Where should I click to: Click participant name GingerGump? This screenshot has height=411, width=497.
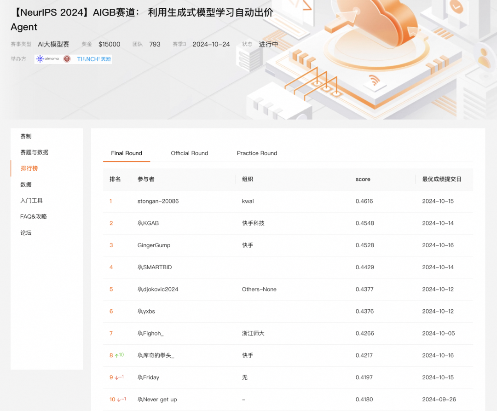[154, 245]
